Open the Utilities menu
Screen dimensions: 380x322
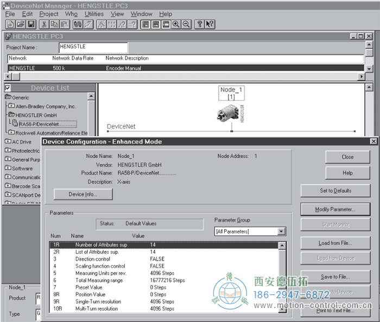pos(94,14)
